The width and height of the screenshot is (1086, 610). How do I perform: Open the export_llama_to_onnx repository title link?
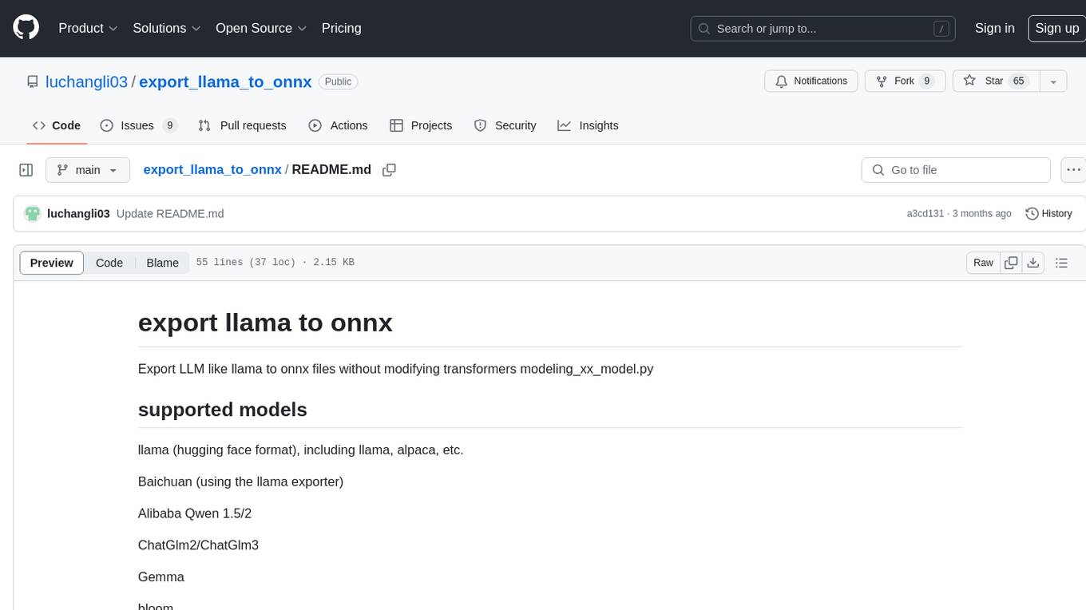(x=225, y=81)
